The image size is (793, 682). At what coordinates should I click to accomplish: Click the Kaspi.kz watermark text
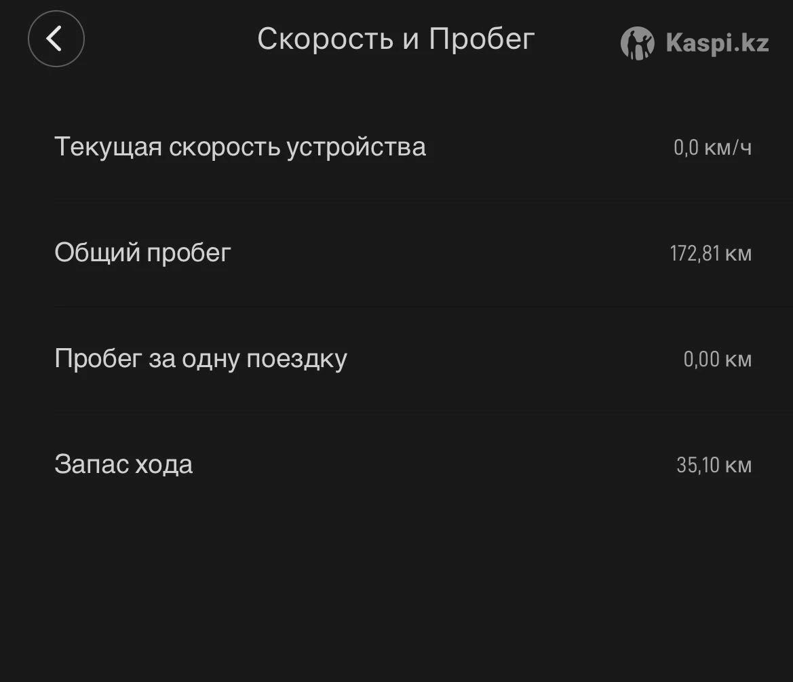click(717, 43)
